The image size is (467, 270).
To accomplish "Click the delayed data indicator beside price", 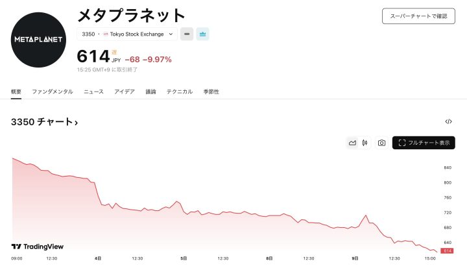I will pyautogui.click(x=115, y=53).
